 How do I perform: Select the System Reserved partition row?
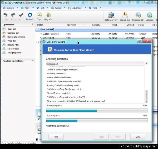[96, 34]
